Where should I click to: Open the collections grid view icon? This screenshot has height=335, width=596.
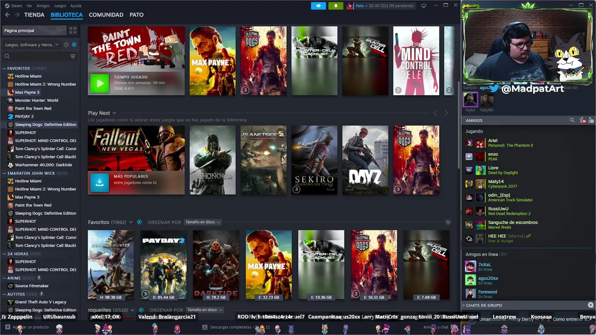coord(73,30)
